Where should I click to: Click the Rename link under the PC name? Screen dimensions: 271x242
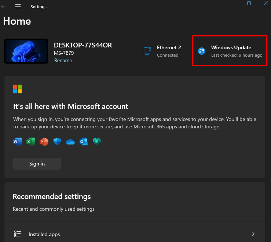pyautogui.click(x=63, y=61)
